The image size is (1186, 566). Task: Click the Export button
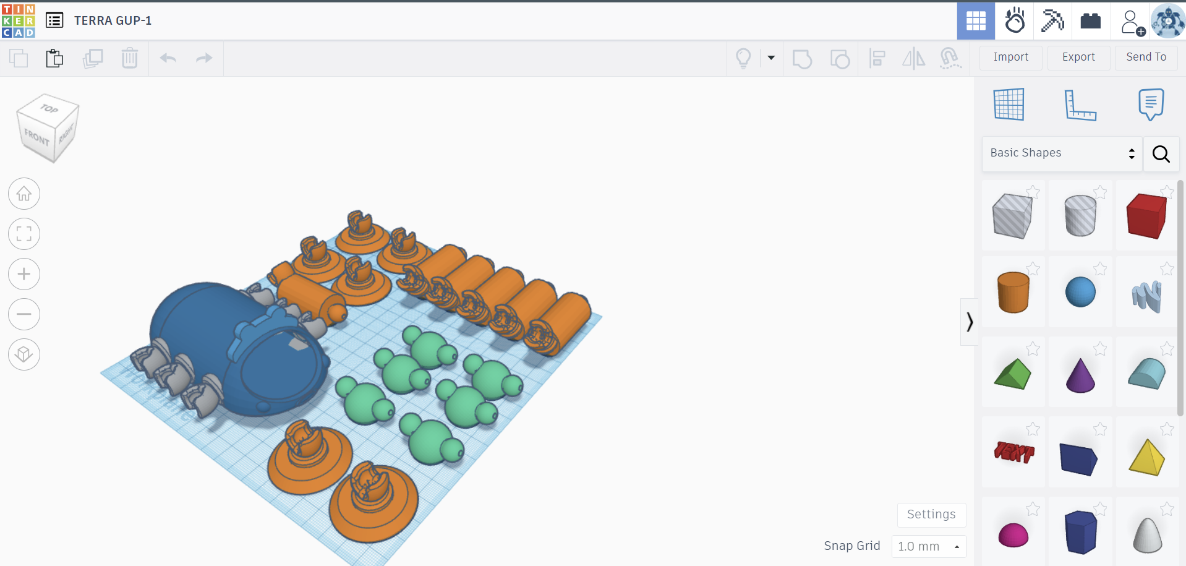[x=1078, y=57]
